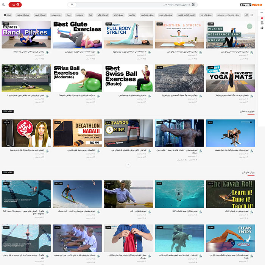The width and height of the screenshot is (265, 265).
Task: Click into the video search input field
Action: (132, 5)
